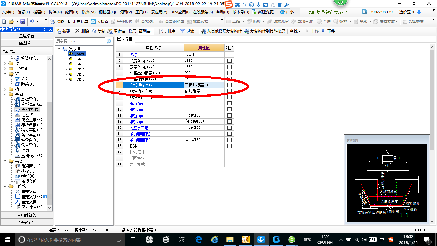Expand 其它属性 group
Viewport: 437px width, 246px height.
(x=126, y=152)
